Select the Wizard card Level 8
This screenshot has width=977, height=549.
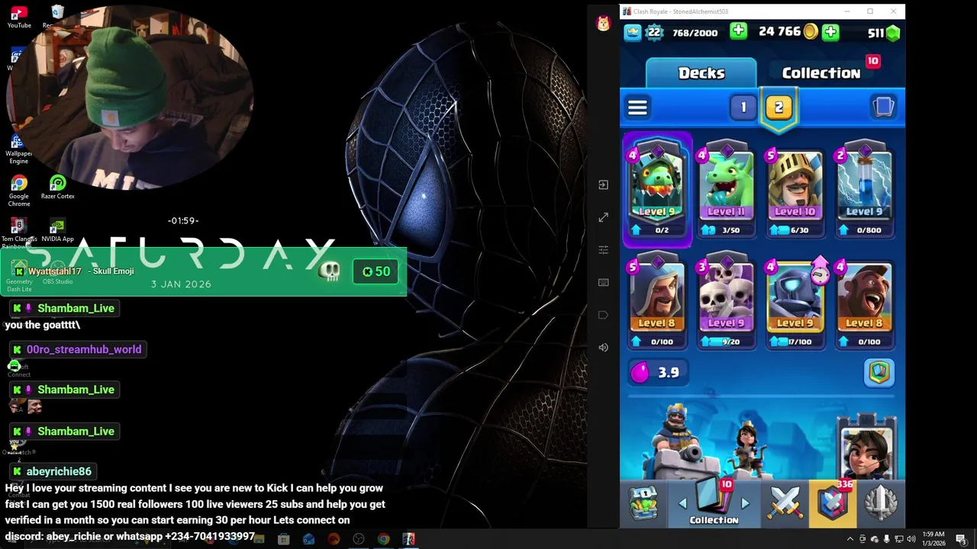[657, 302]
